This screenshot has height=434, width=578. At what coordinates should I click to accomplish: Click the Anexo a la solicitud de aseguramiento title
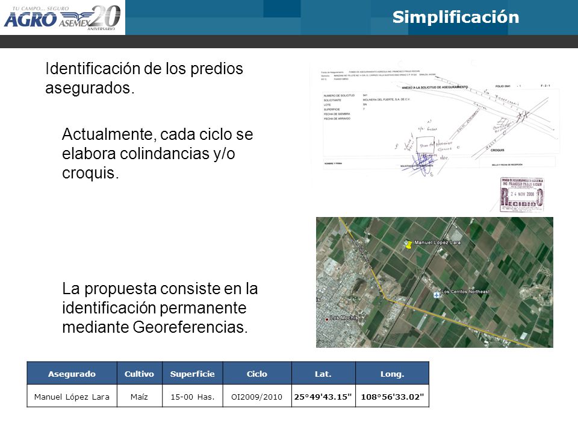click(435, 87)
